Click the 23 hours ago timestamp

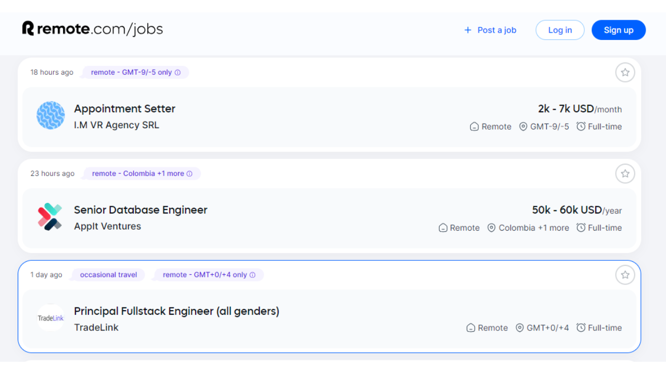[x=52, y=174]
